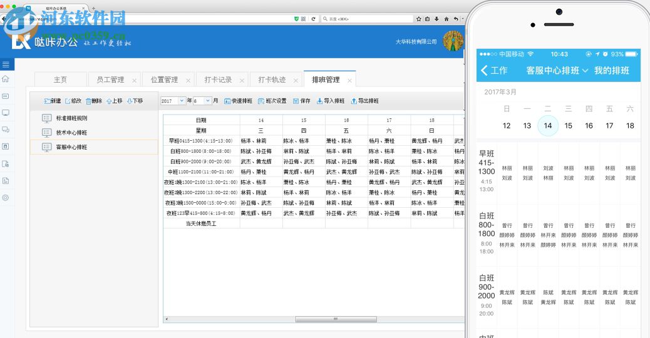650x338 pixels.
Task: Select 客服中心排班 in schedule list
Action: click(x=94, y=147)
